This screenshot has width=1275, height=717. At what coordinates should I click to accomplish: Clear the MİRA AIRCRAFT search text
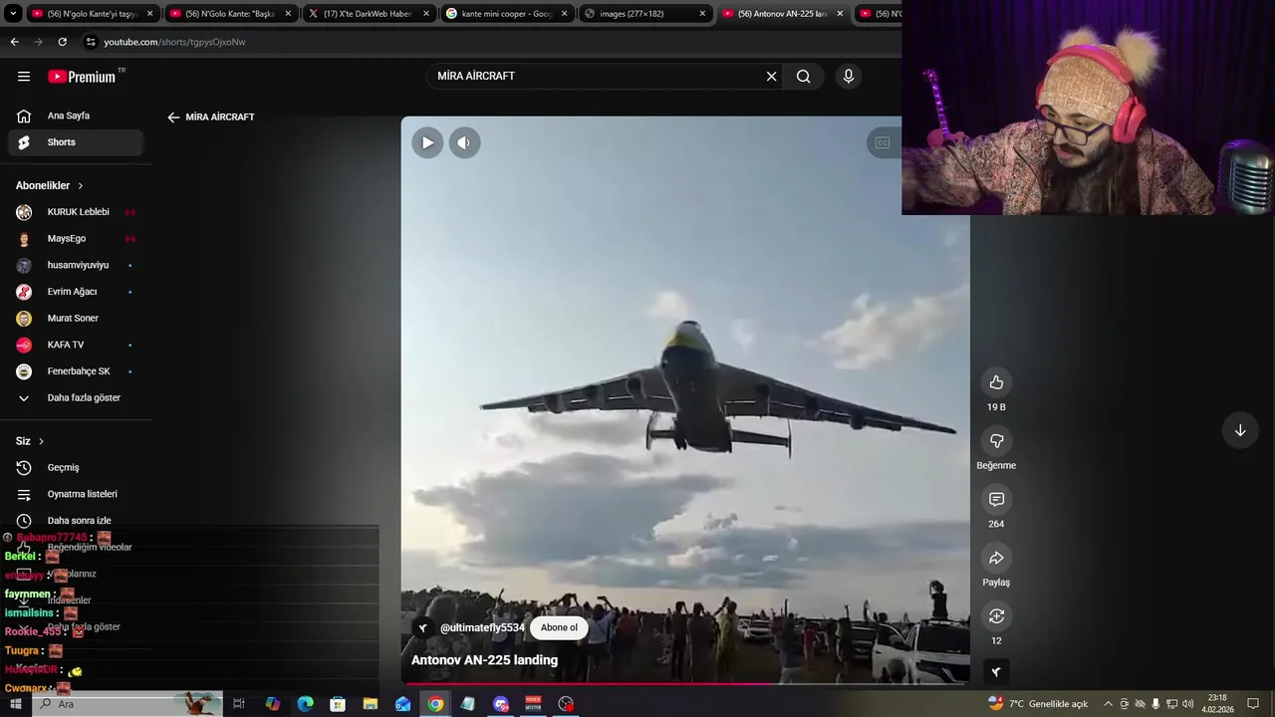[x=771, y=77]
